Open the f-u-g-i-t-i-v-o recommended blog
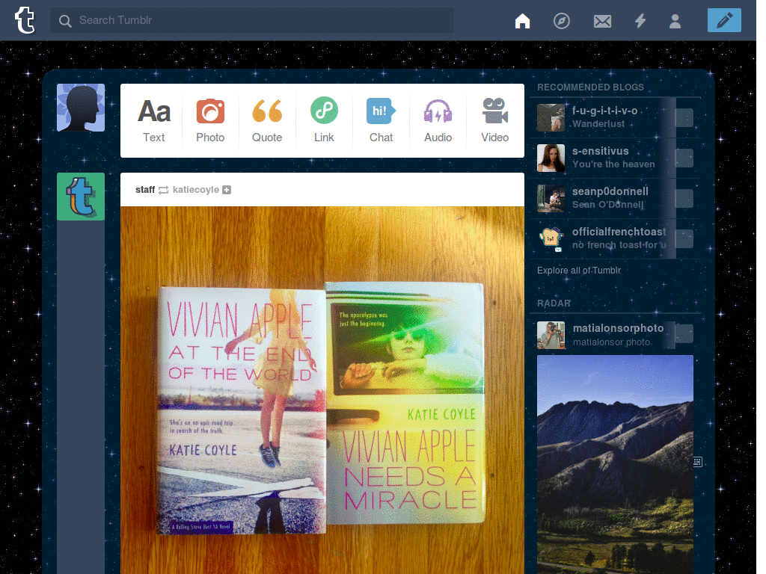This screenshot has height=574, width=766. pyautogui.click(x=604, y=111)
